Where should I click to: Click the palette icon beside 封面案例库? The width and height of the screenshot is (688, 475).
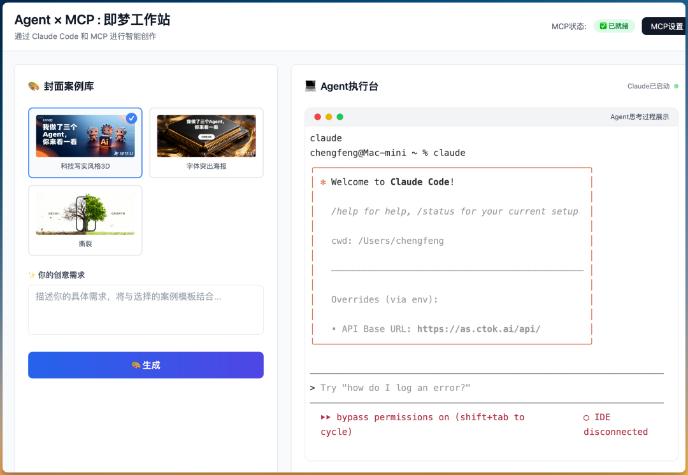[34, 86]
